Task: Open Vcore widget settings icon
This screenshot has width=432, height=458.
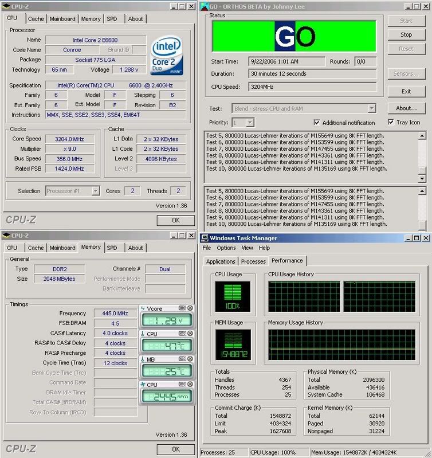Action: (182, 308)
